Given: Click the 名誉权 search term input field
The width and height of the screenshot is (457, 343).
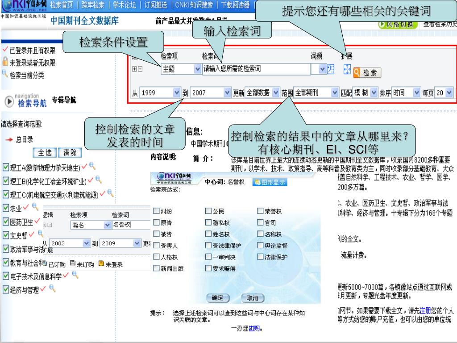Looking at the screenshot, I should click(x=131, y=225).
